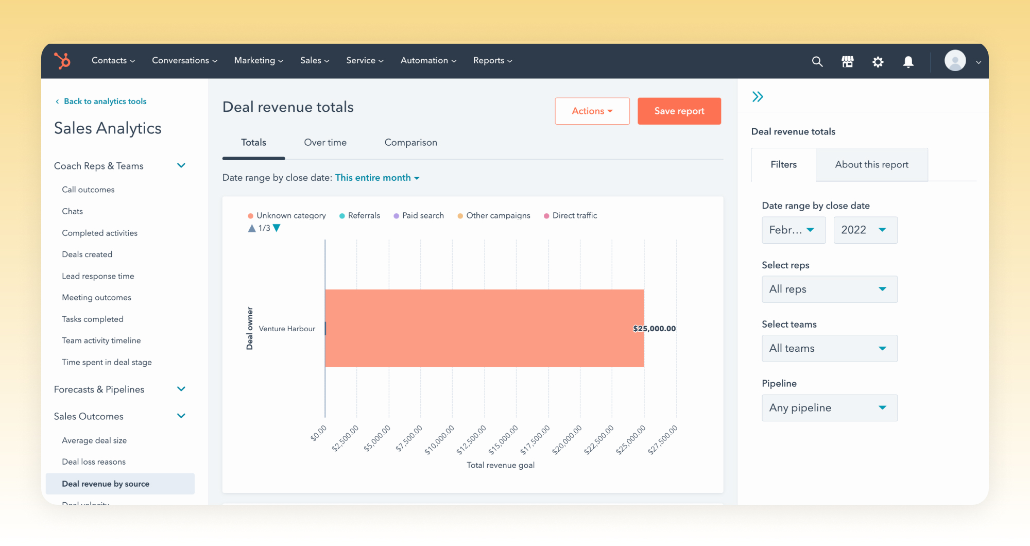Select Deal revenue by source report

[120, 484]
